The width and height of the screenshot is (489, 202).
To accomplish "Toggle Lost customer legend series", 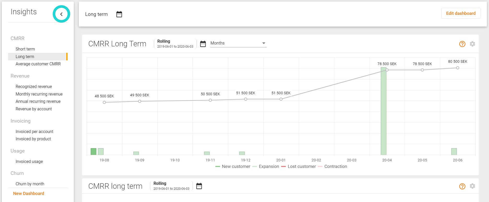I will (x=299, y=166).
